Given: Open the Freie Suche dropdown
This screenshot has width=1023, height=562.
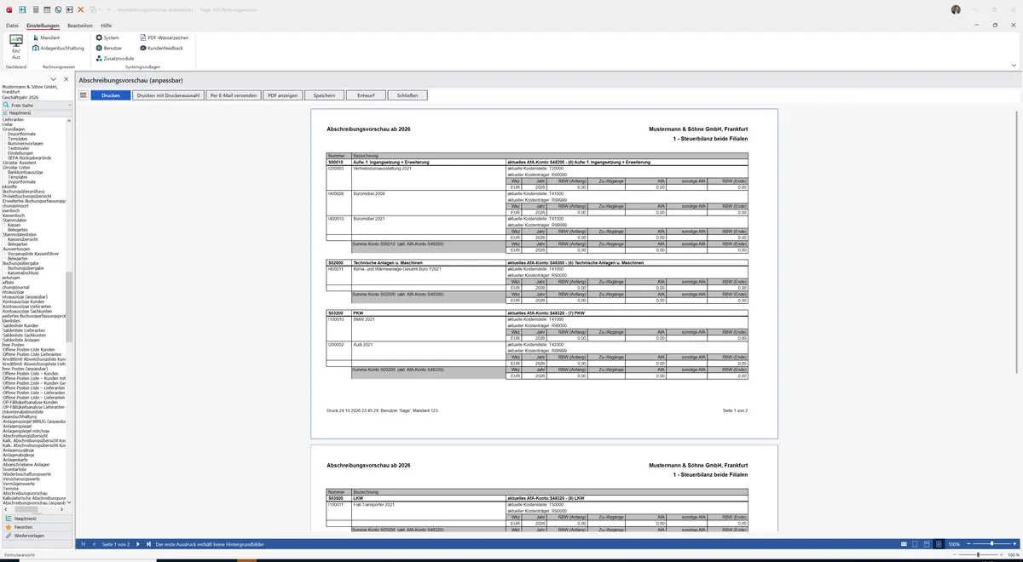Looking at the screenshot, I should 70,106.
